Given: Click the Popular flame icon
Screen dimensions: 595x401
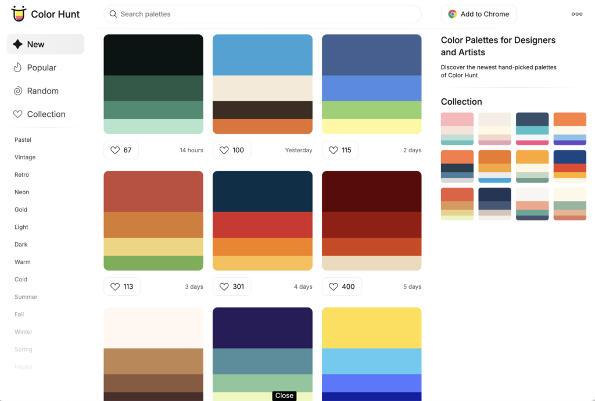Looking at the screenshot, I should point(17,67).
